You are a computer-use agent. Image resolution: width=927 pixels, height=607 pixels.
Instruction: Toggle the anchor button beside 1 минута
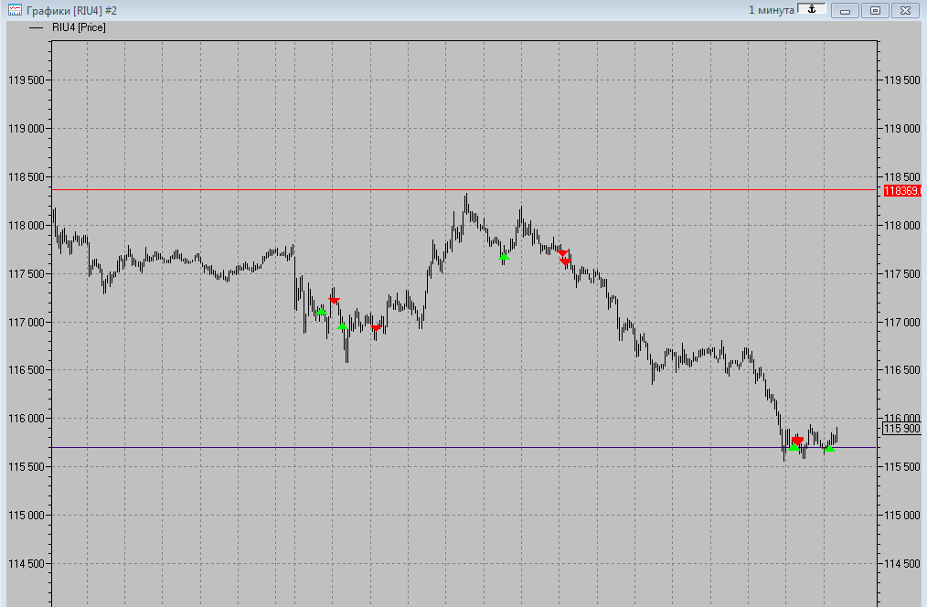click(x=811, y=9)
